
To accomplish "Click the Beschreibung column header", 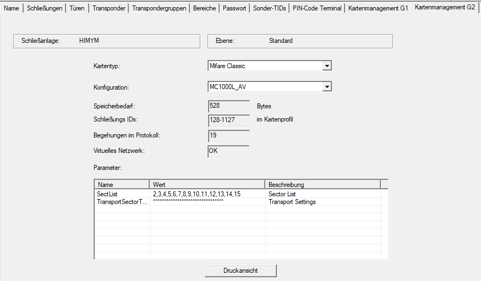I will click(x=323, y=185).
